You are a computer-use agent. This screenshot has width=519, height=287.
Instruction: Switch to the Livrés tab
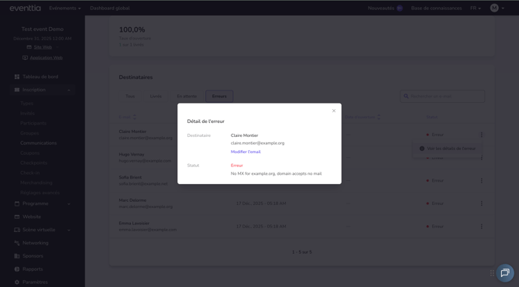[156, 96]
